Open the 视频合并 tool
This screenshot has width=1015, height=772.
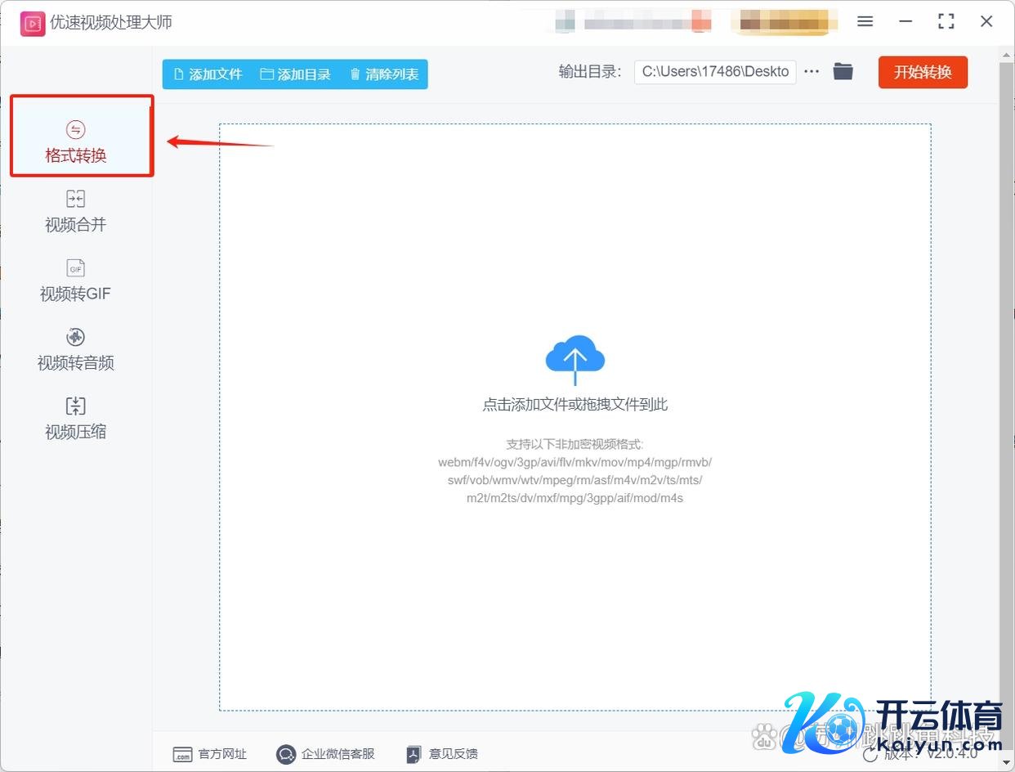click(75, 212)
